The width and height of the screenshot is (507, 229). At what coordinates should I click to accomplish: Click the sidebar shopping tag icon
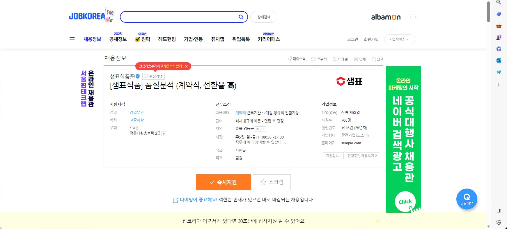point(499,14)
